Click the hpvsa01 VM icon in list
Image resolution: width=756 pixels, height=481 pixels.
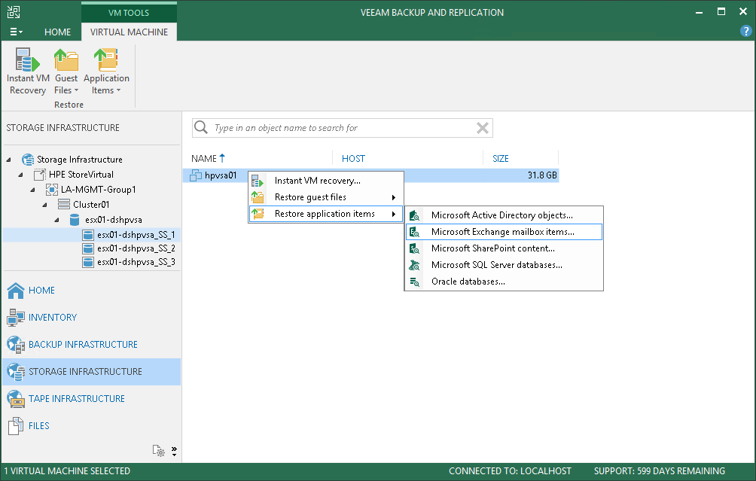tap(196, 175)
